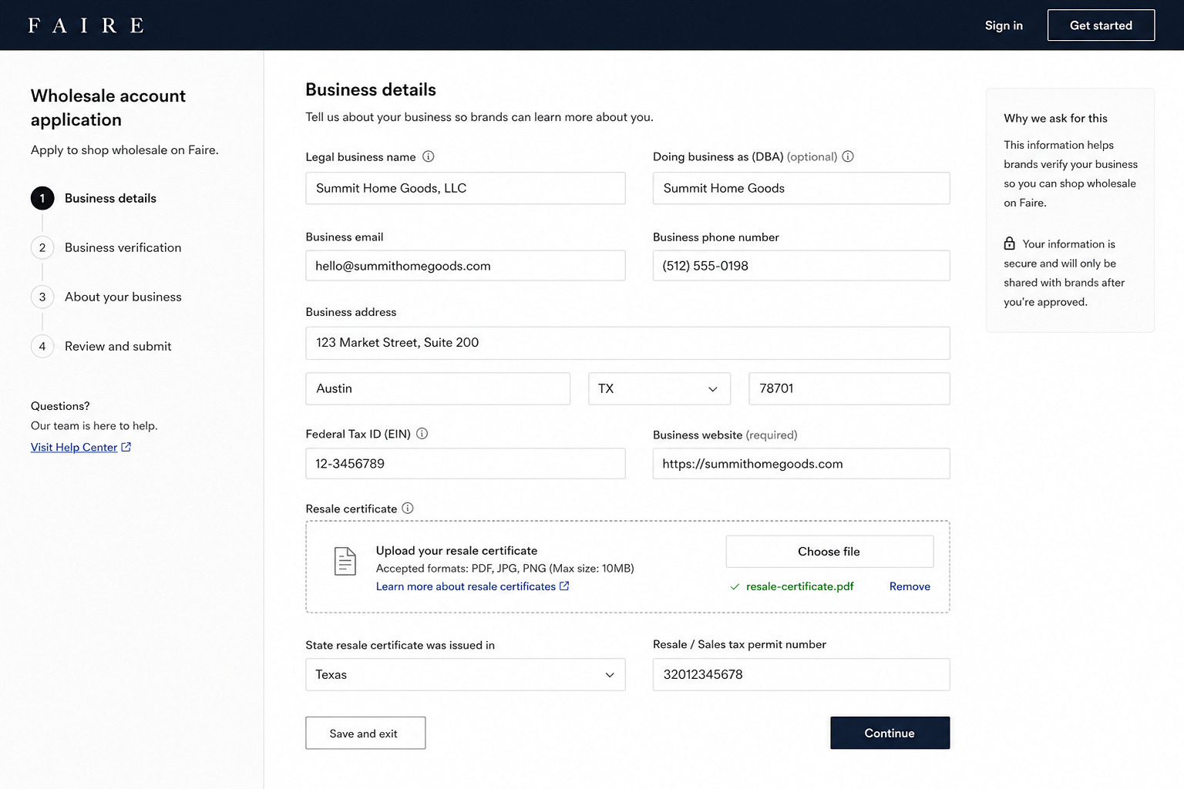Click the Faire logo in the header

(x=86, y=25)
